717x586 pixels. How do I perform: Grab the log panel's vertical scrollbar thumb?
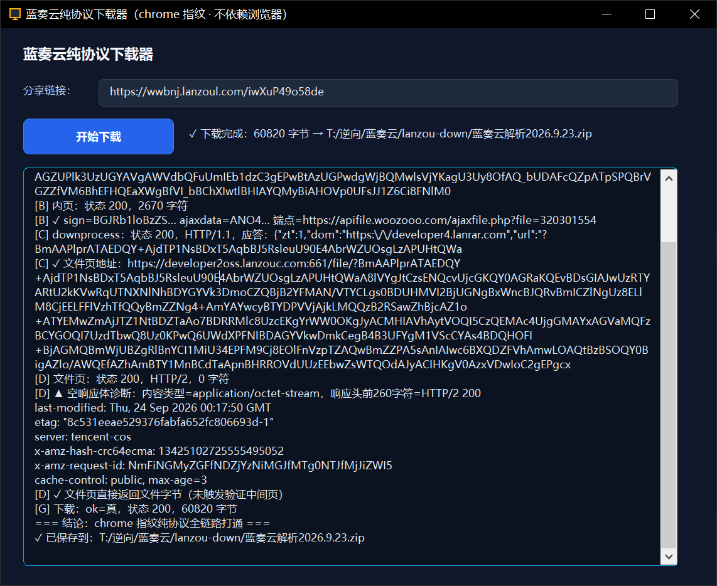(x=669, y=395)
